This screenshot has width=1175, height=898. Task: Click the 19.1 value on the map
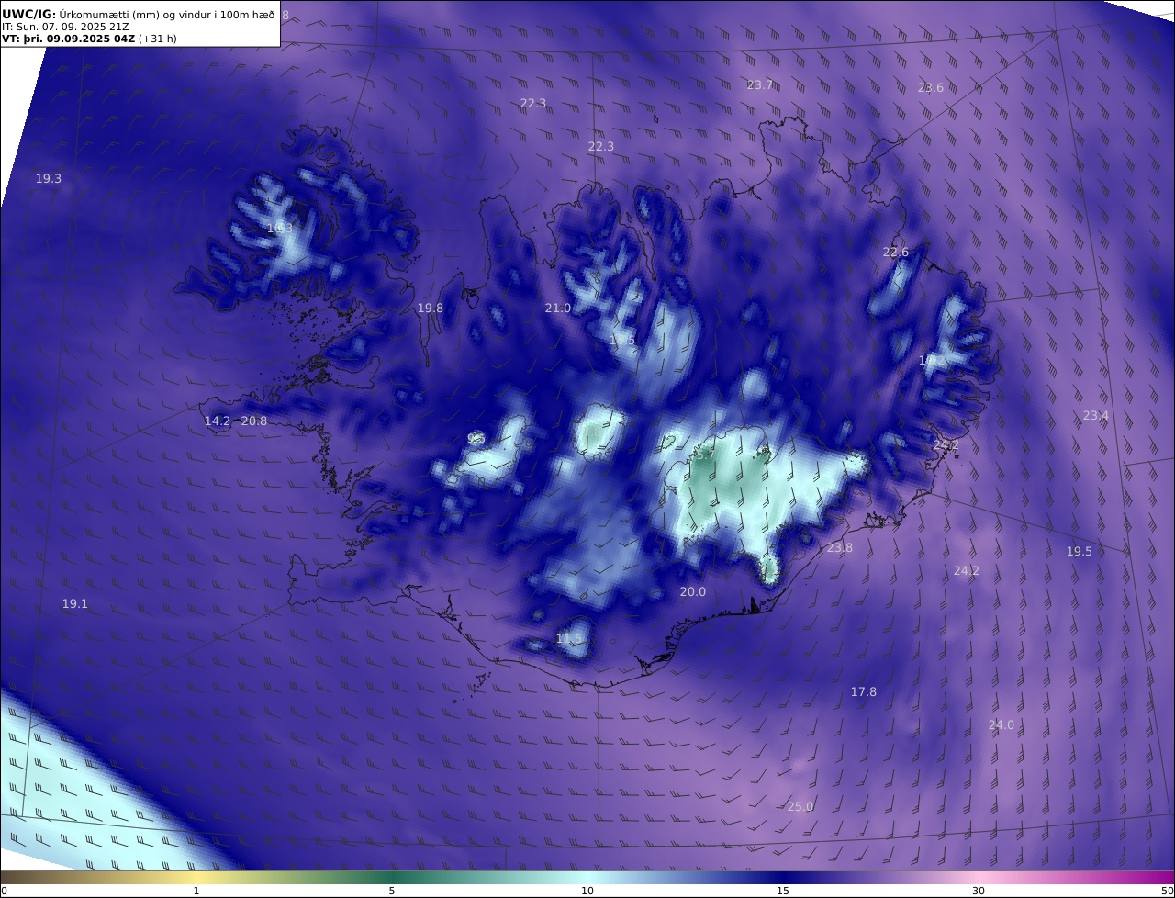tap(75, 604)
